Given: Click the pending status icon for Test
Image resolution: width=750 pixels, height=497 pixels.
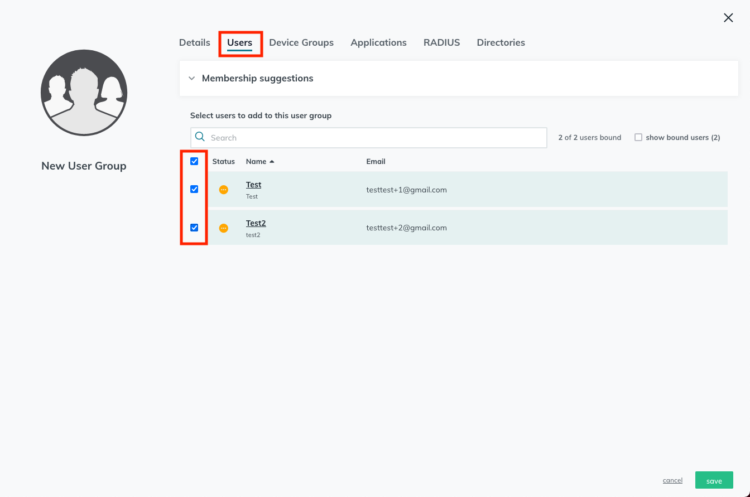Looking at the screenshot, I should (x=224, y=190).
